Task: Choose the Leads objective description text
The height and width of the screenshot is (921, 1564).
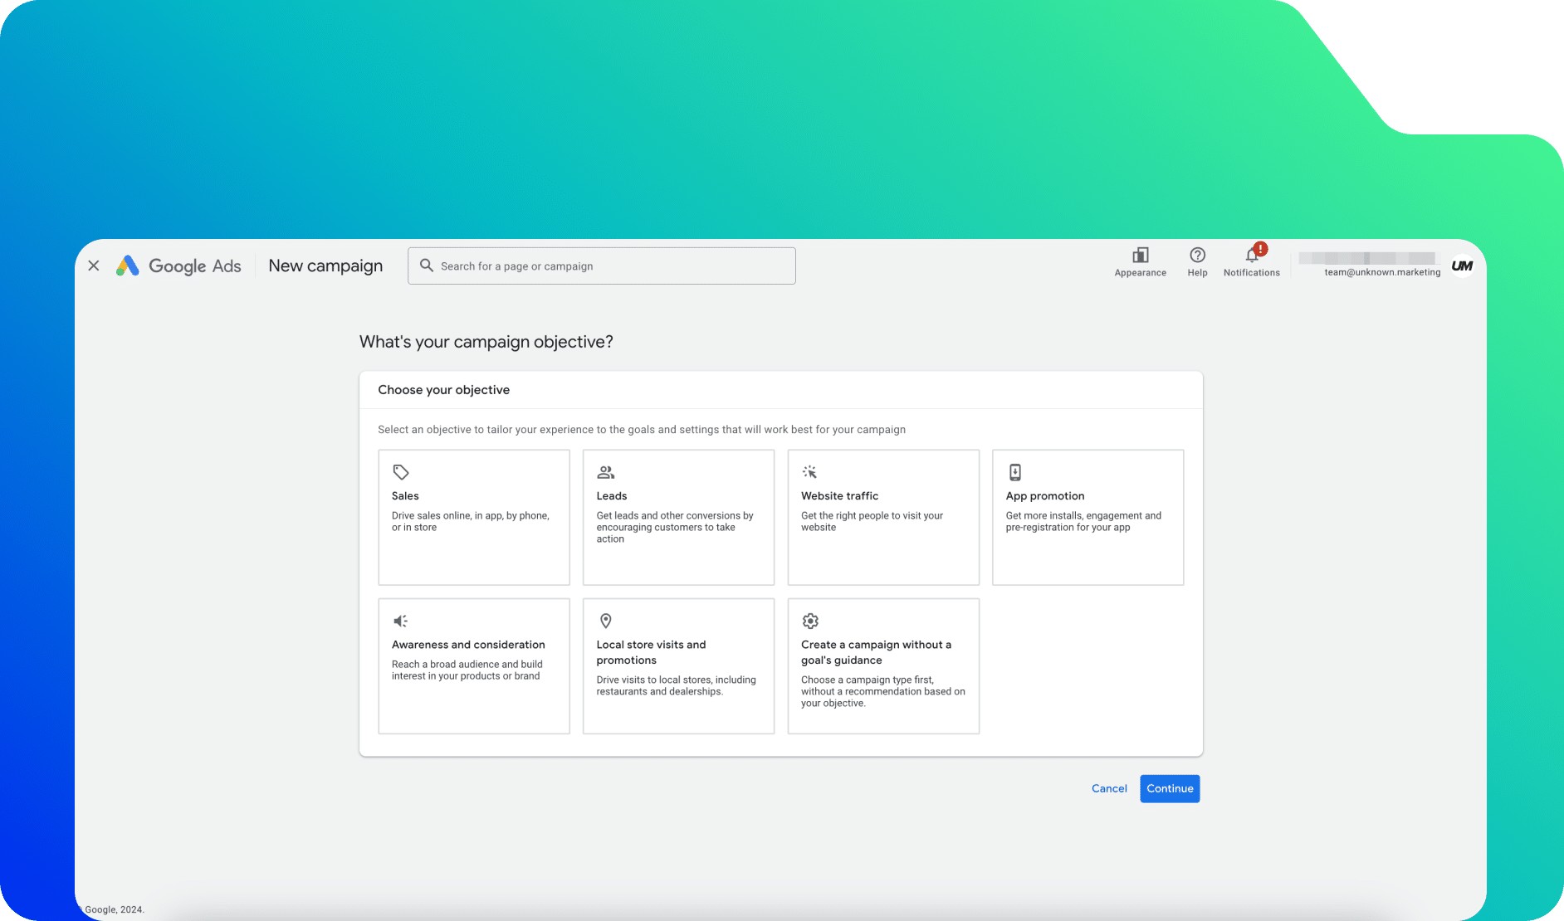Action: 674,527
